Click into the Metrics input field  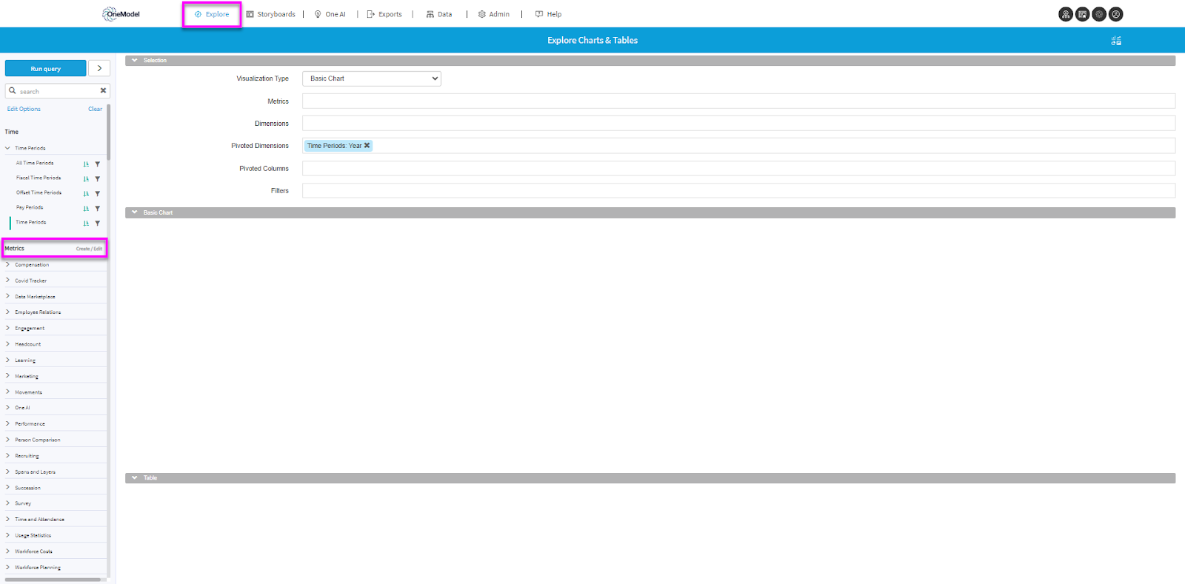click(738, 101)
